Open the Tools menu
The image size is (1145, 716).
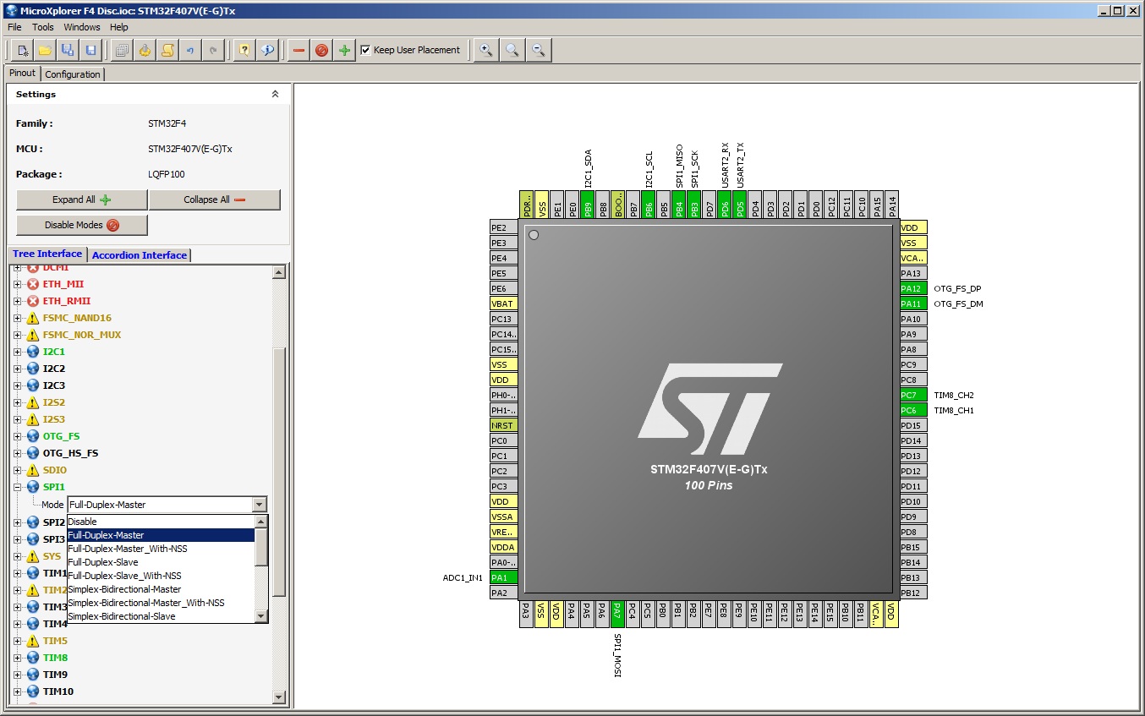click(x=42, y=27)
